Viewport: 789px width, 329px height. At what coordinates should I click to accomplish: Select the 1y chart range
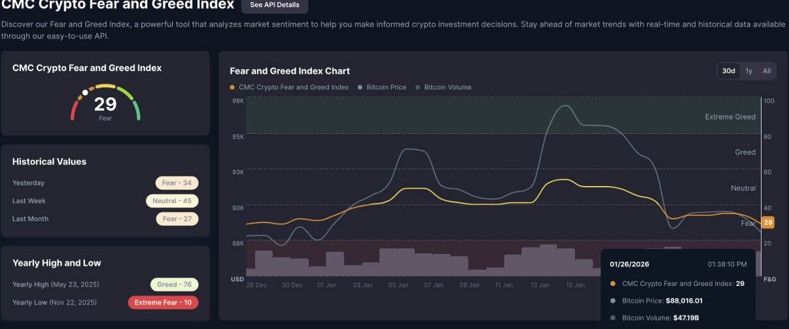(748, 71)
